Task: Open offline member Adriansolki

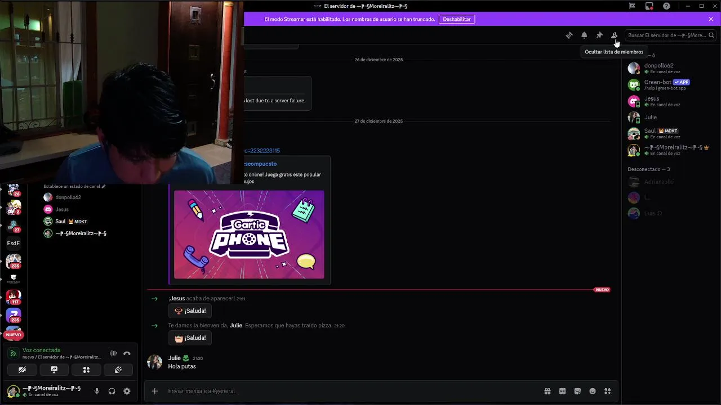Action: point(670,182)
